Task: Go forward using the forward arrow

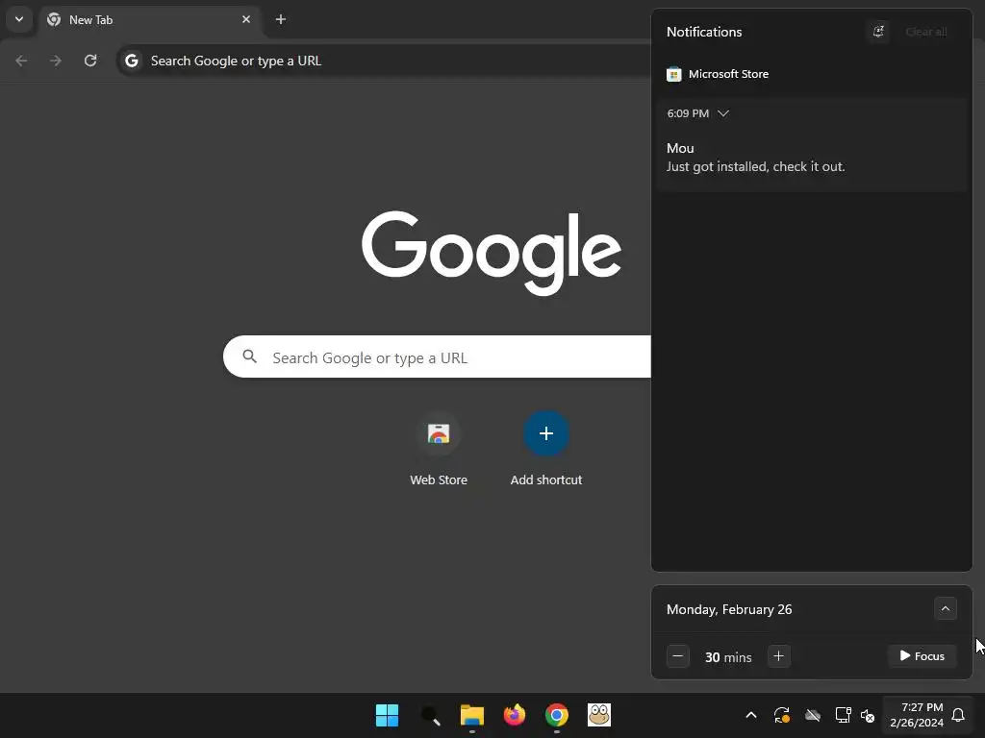Action: tap(56, 61)
